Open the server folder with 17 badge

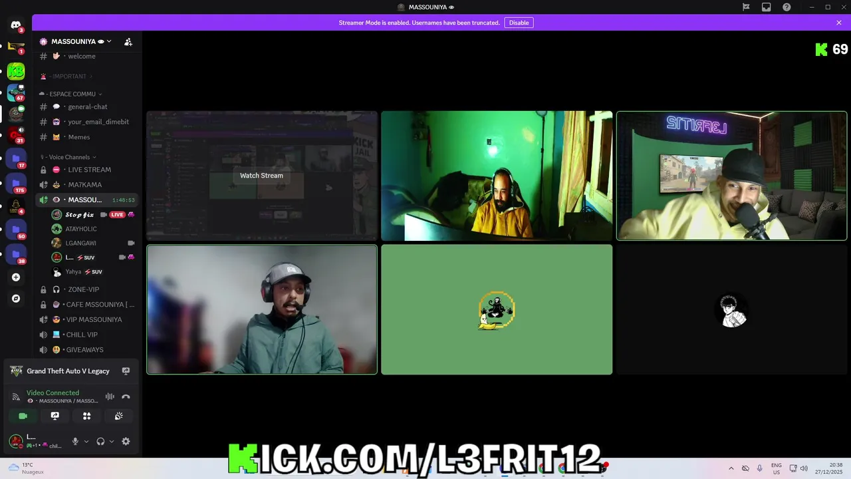tap(16, 159)
